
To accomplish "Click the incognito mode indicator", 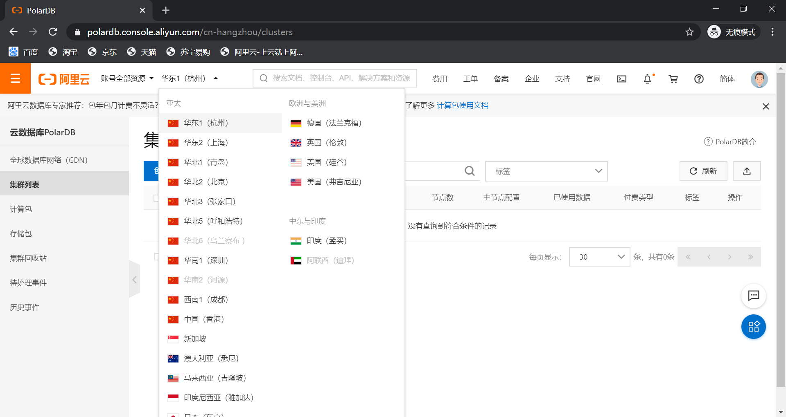I will pos(733,32).
